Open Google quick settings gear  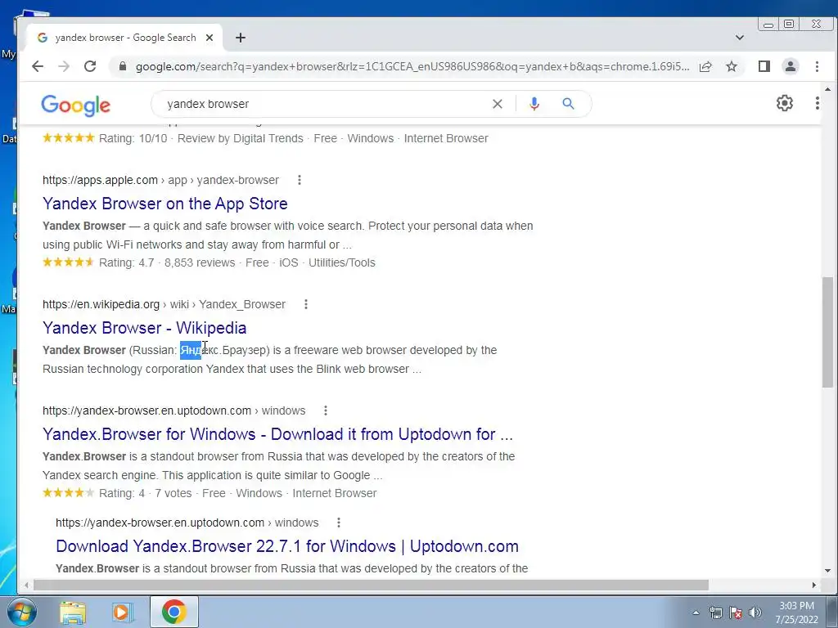pos(785,103)
